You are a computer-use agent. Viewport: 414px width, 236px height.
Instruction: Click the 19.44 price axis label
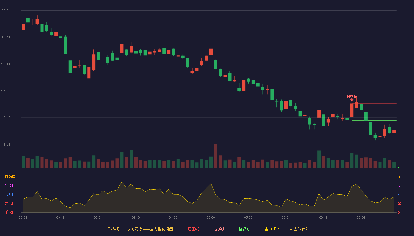pyautogui.click(x=6, y=64)
